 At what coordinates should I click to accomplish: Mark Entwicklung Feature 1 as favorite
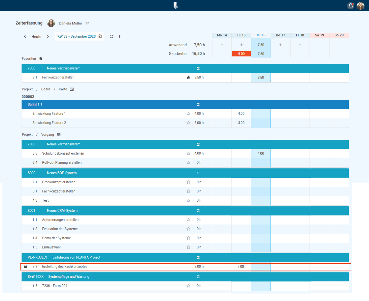188,114
